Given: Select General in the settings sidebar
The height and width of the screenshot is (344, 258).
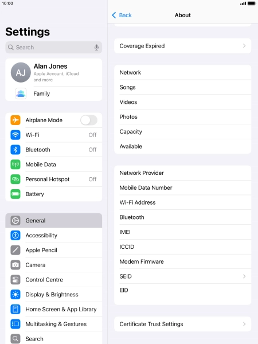Looking at the screenshot, I should pos(54,221).
